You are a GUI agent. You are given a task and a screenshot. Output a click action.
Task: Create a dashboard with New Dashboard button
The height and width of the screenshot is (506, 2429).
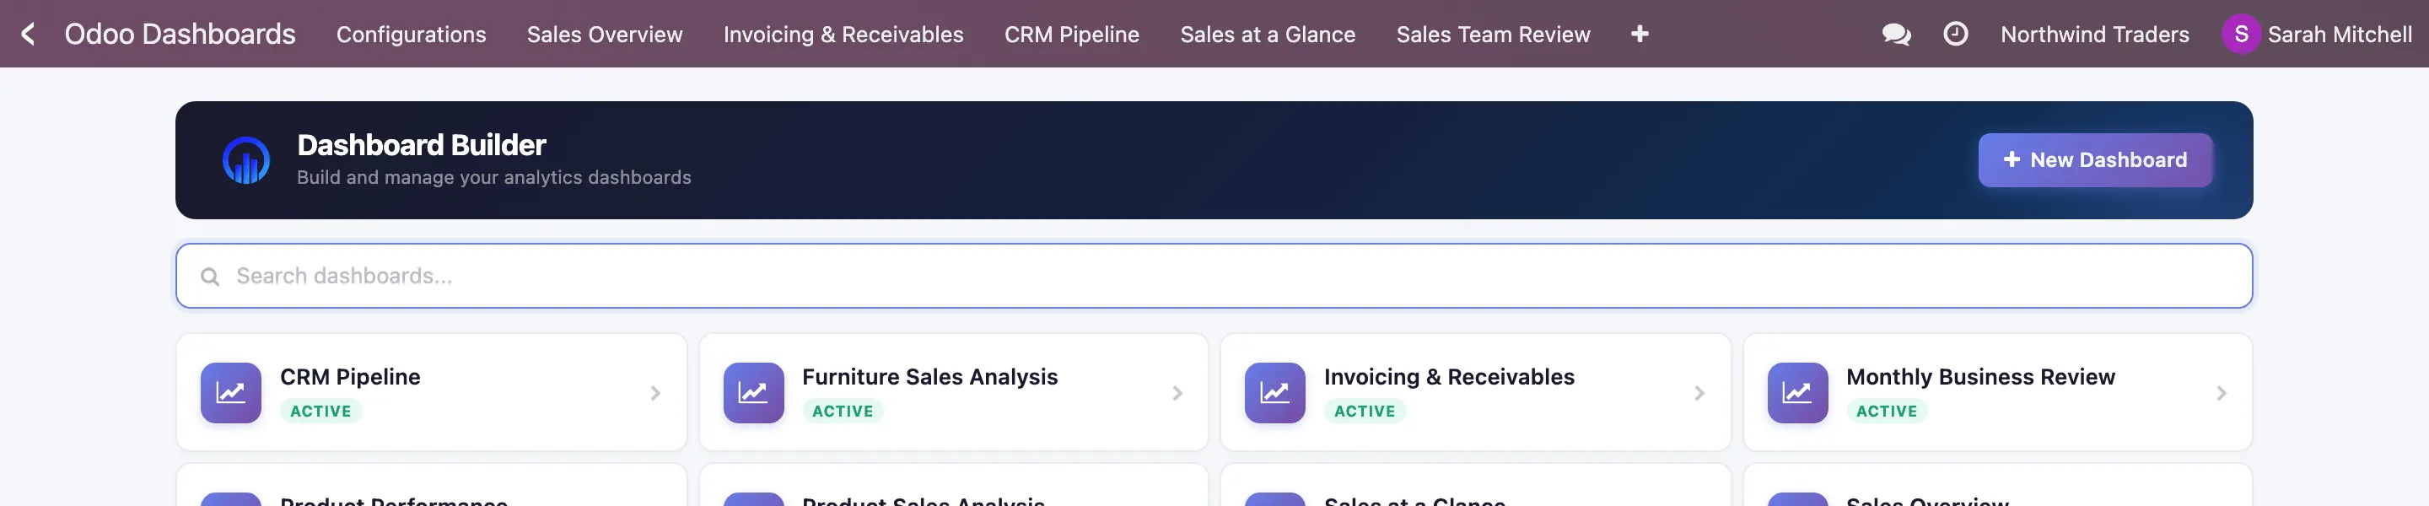tap(2095, 160)
